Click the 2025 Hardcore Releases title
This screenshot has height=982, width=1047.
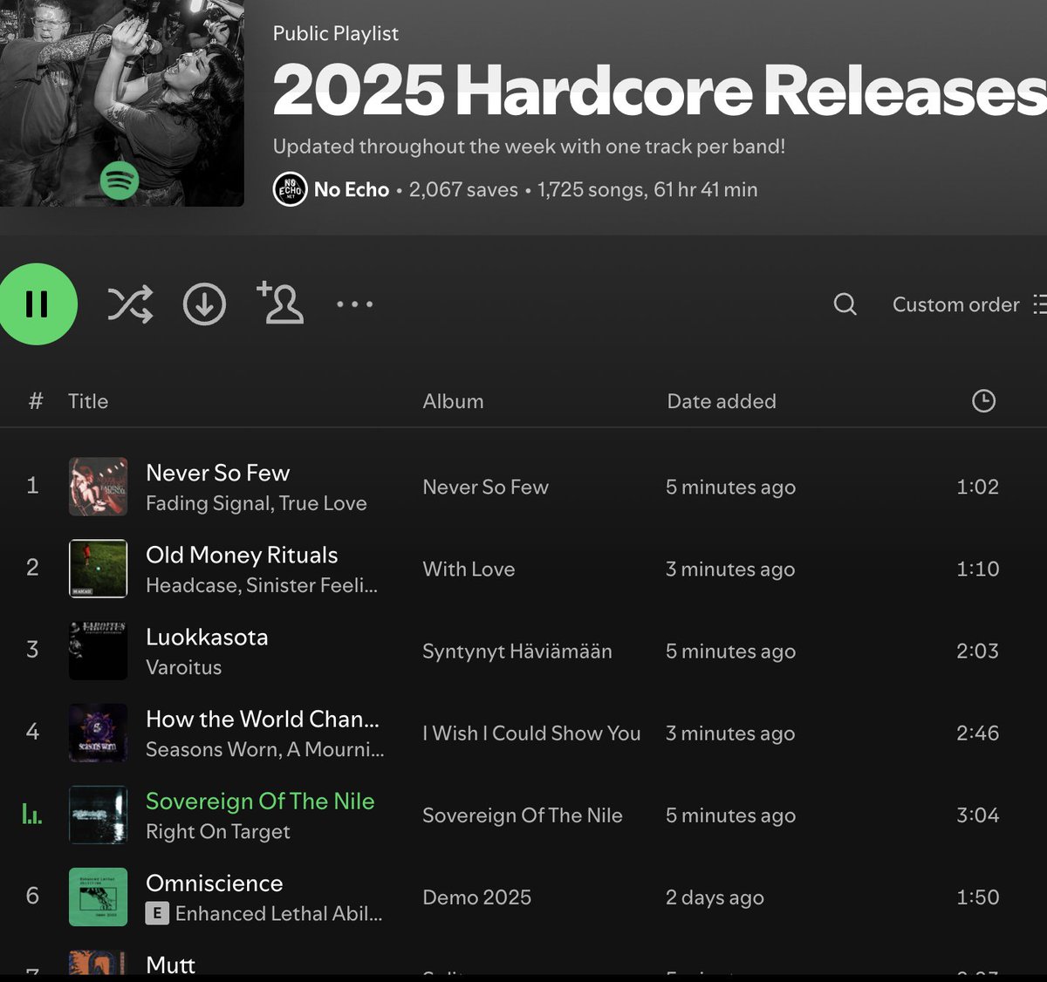660,91
